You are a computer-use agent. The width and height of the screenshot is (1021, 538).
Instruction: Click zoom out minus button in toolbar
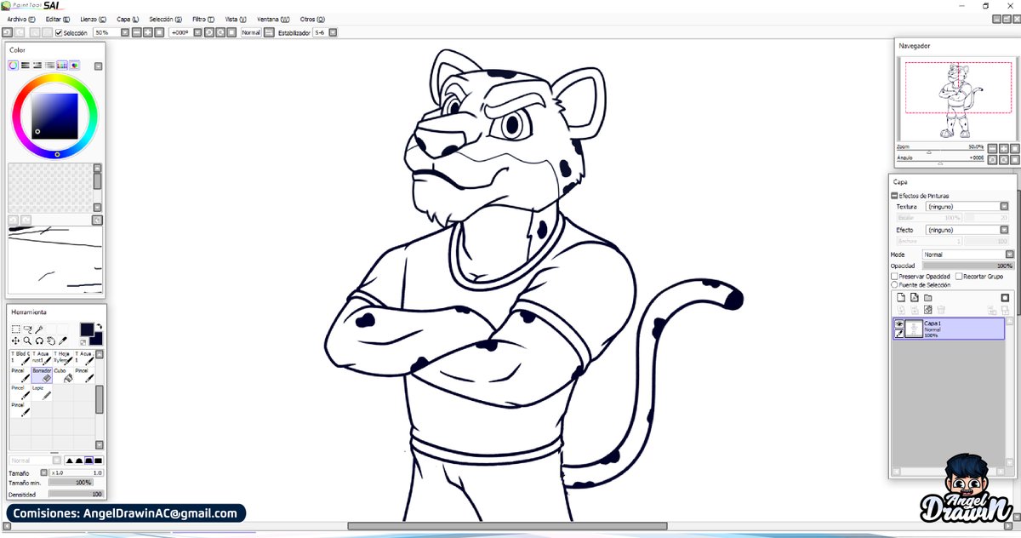coord(137,33)
